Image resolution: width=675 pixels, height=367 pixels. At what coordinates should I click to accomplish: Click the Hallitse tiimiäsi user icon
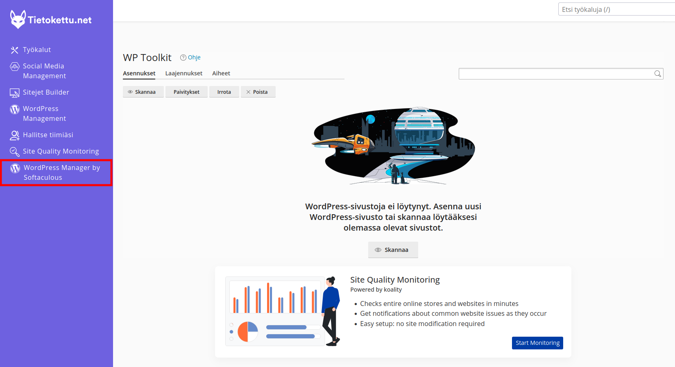[15, 135]
